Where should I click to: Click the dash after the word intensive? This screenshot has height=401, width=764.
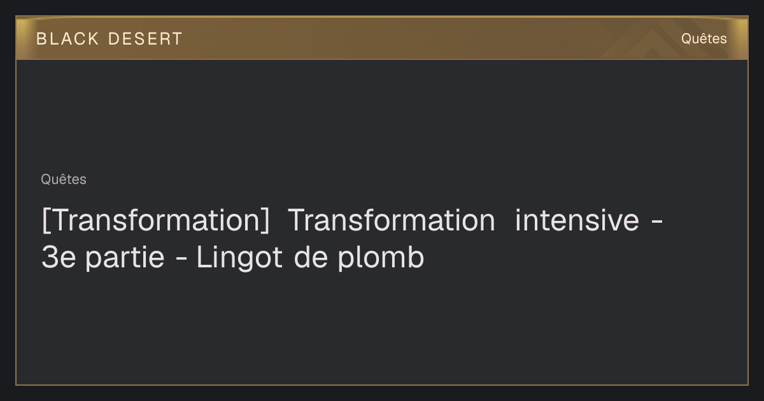coord(659,223)
